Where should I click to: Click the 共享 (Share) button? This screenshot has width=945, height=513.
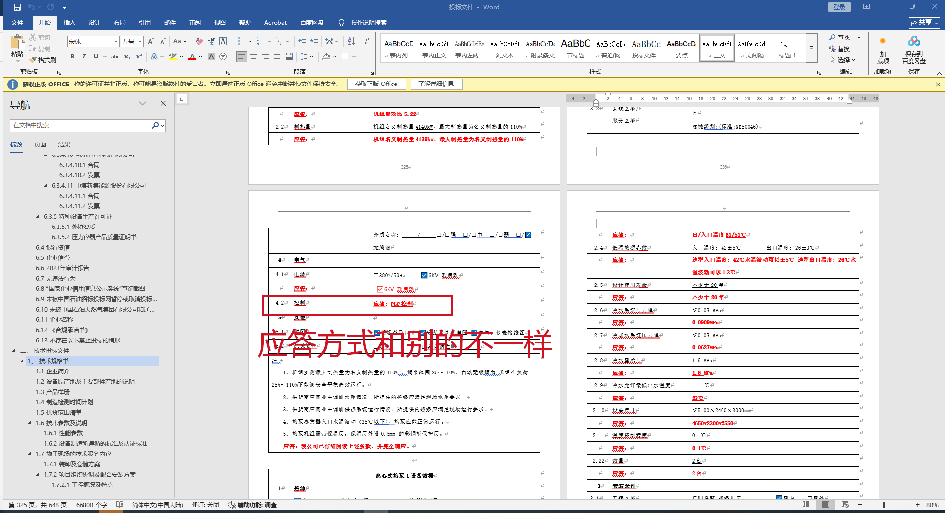[924, 23]
